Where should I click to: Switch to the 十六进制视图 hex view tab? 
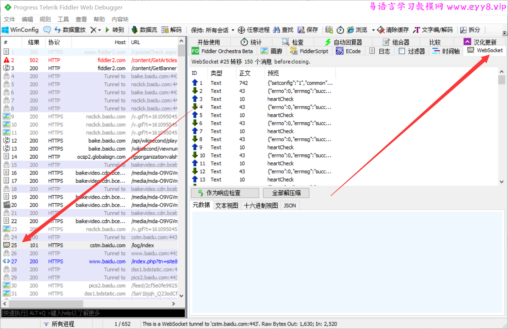(x=261, y=205)
